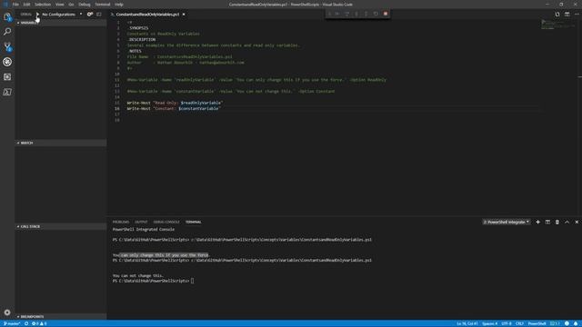The width and height of the screenshot is (582, 327).
Task: Click the commented New-Variable readOnlyVariable line
Action: 256,80
